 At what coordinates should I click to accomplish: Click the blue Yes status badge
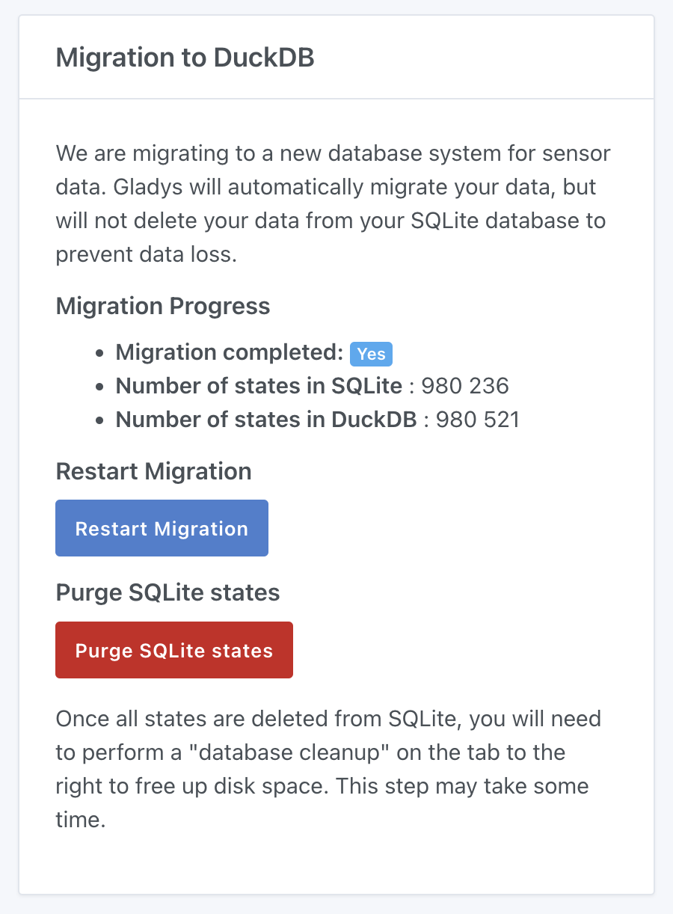click(371, 353)
